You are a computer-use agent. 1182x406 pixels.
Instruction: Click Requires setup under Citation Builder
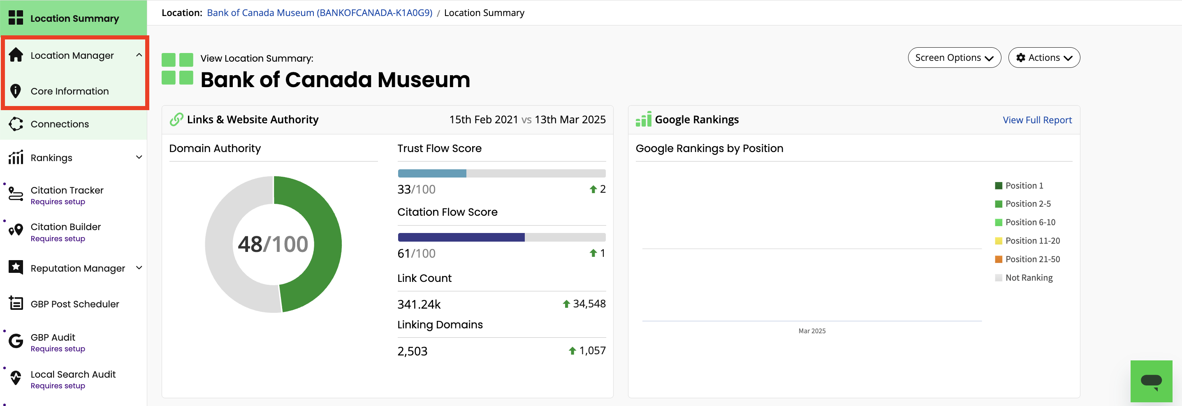click(58, 239)
